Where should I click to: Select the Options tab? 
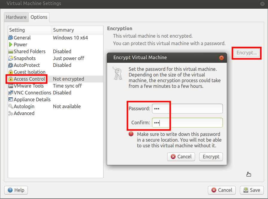pos(39,17)
